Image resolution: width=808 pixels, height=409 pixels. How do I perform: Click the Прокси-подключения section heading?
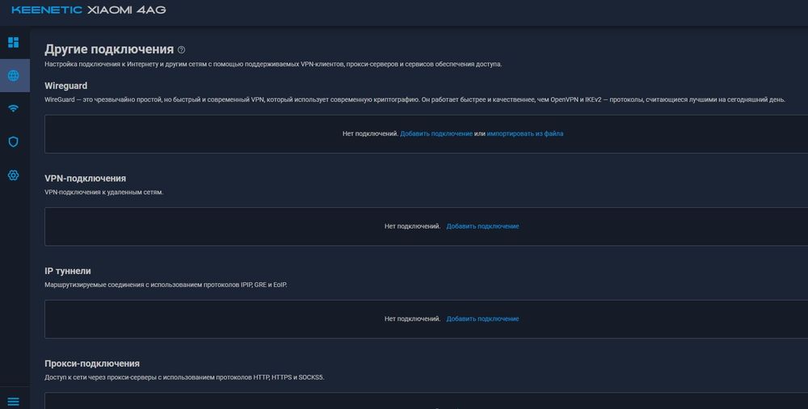92,364
